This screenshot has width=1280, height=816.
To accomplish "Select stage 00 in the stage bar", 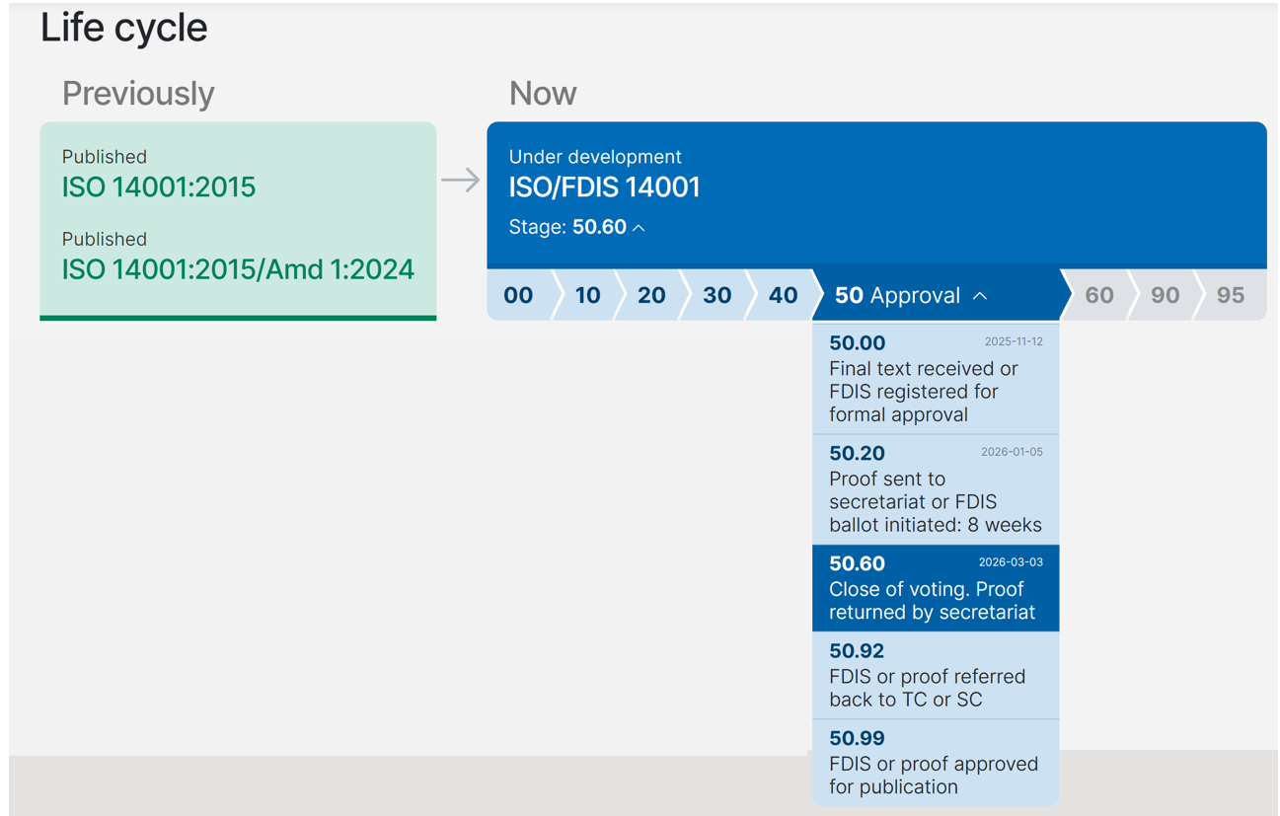I will [518, 295].
